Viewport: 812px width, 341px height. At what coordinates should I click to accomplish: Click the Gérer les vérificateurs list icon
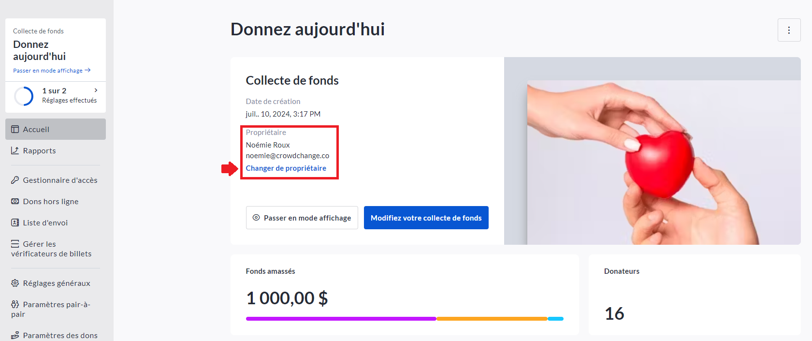pyautogui.click(x=15, y=244)
